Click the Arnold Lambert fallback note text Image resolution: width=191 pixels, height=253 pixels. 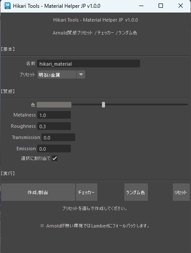[95, 225]
